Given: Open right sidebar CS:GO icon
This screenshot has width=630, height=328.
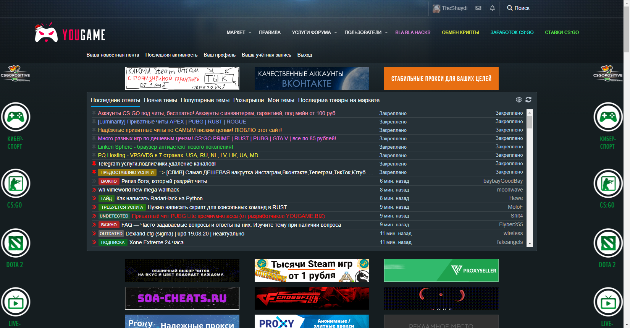Looking at the screenshot, I should 608,183.
